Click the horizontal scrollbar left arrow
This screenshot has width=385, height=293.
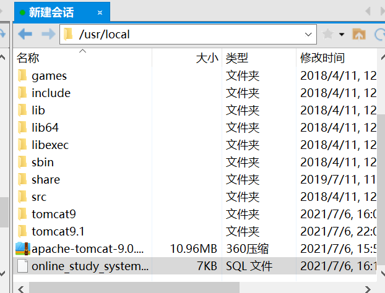point(21,288)
